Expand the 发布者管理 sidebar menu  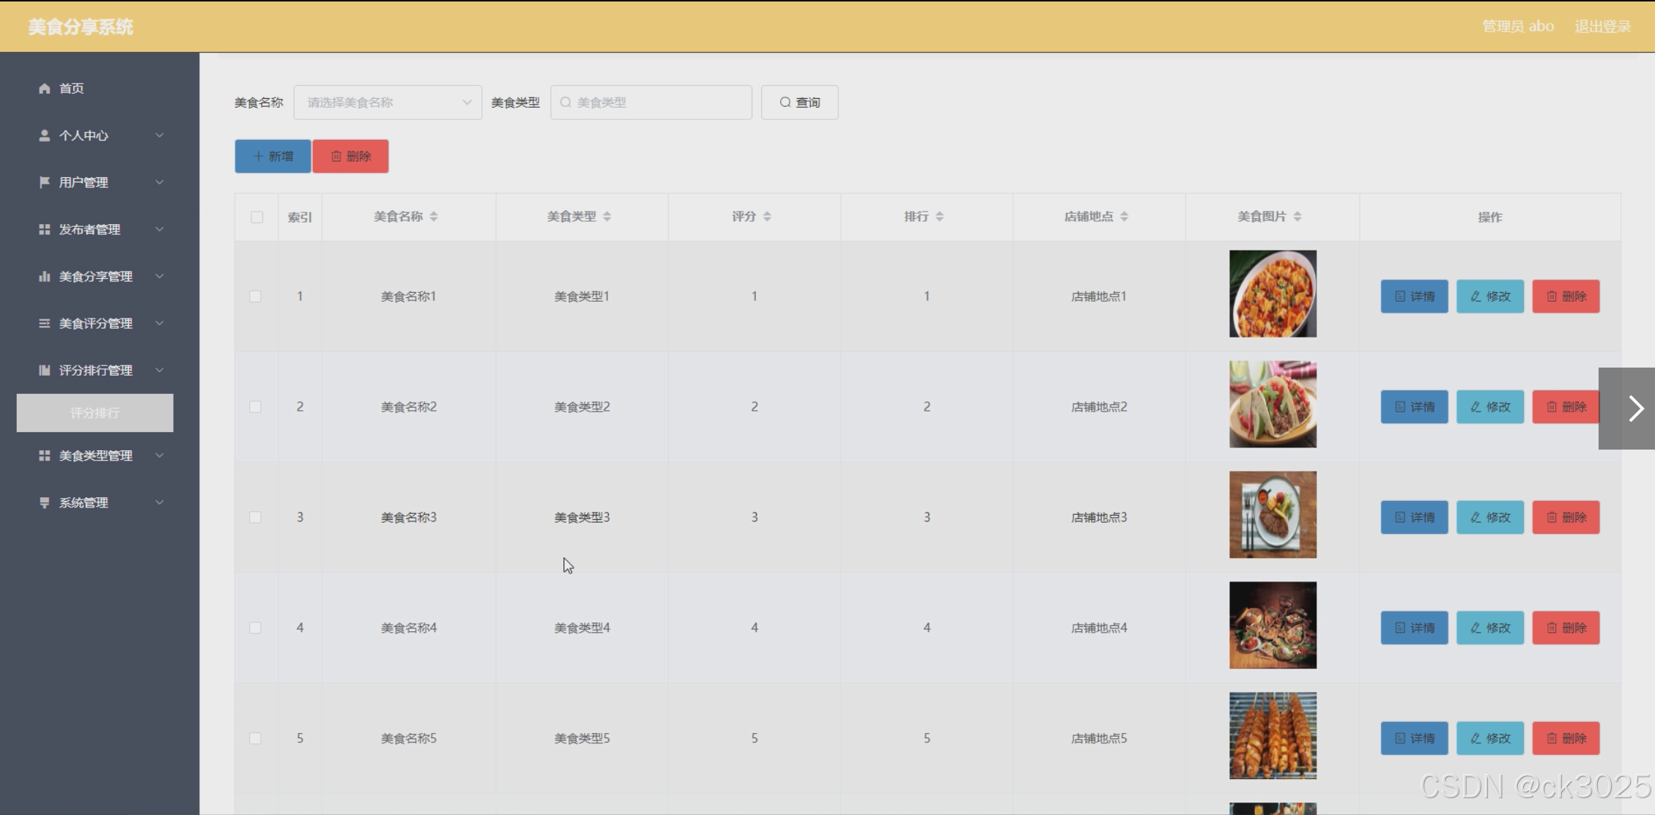tap(100, 229)
